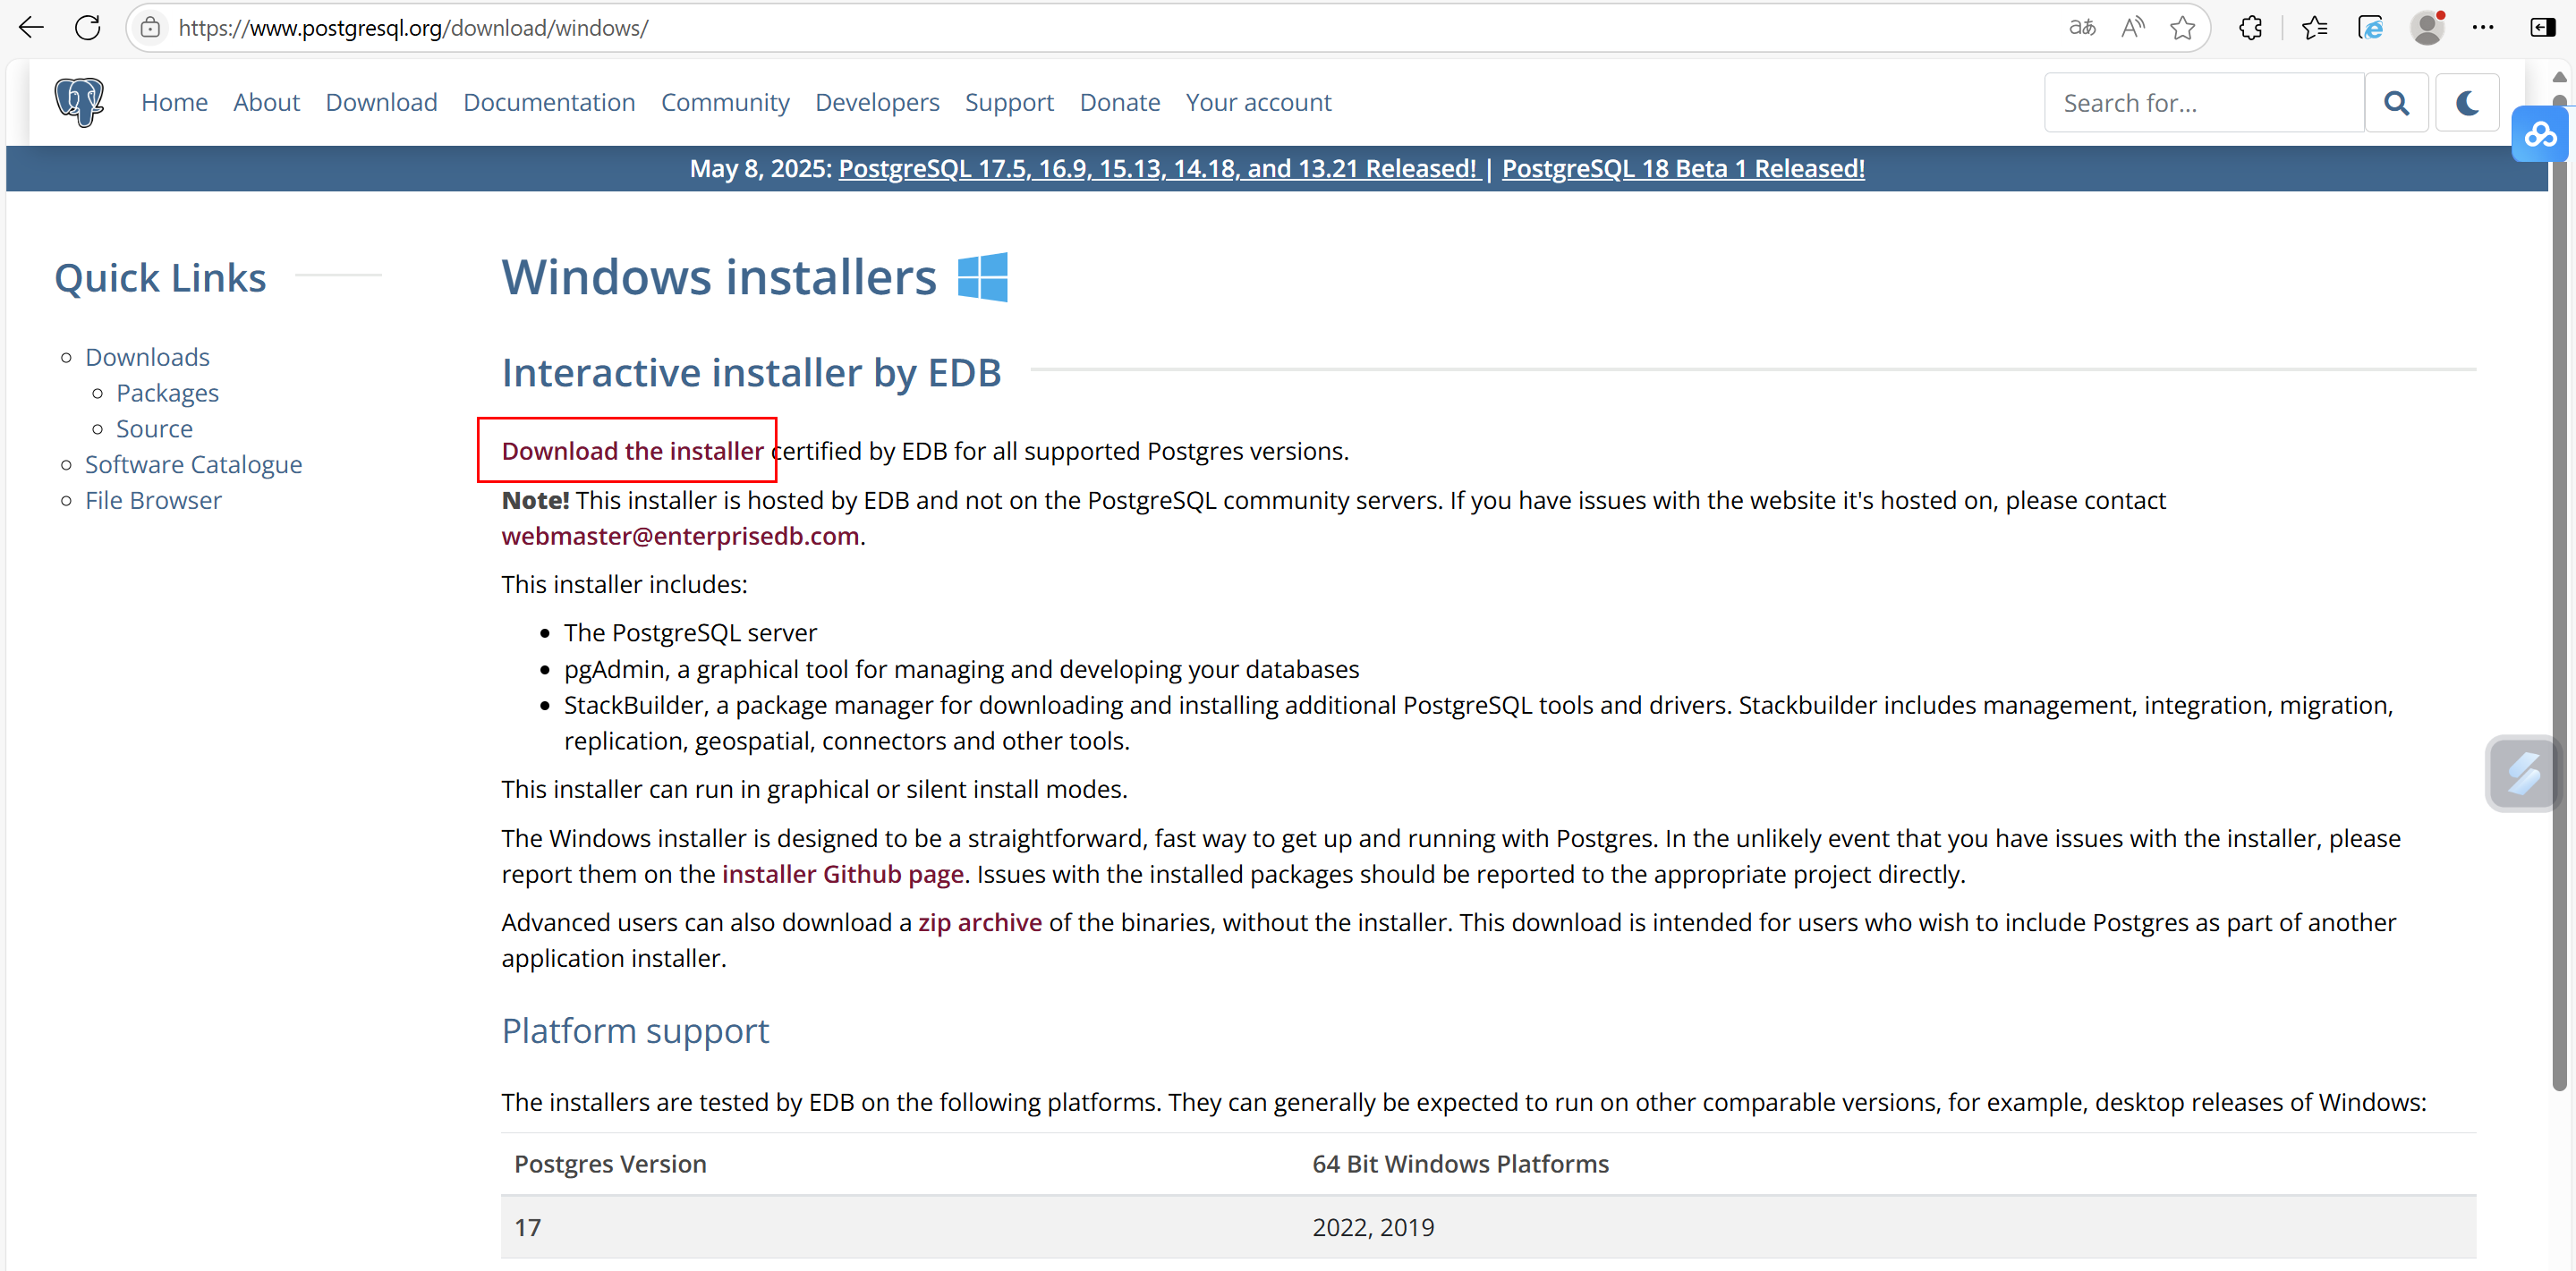Click the PostgreSQL elephant logo

point(79,102)
